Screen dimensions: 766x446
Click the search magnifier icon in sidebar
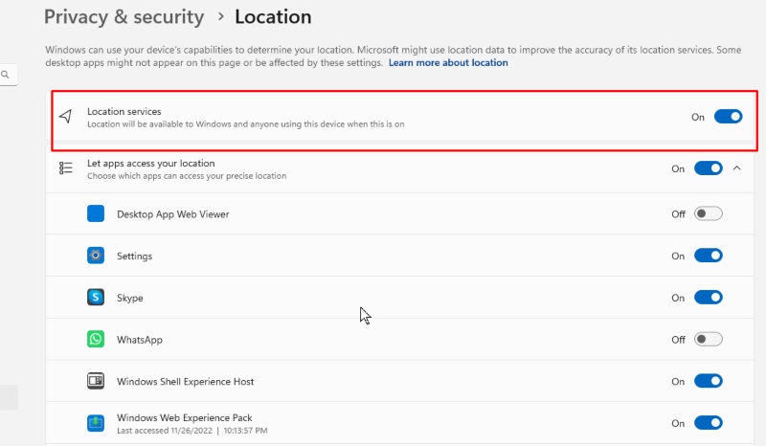[6, 75]
